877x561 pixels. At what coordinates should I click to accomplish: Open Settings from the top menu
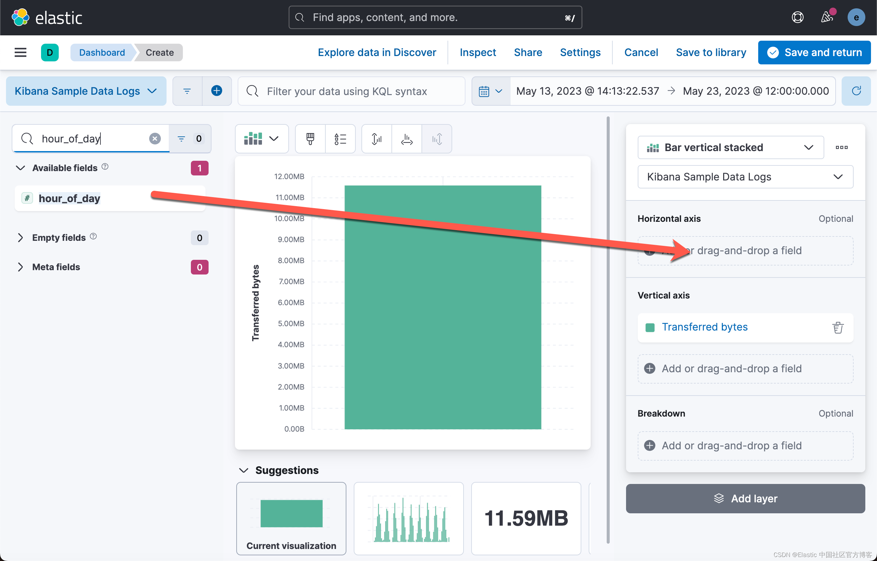tap(580, 52)
